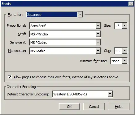The height and width of the screenshot is (115, 135).
Task: Expand the Monospace MS Gothic dropdown
Action: [65, 51]
